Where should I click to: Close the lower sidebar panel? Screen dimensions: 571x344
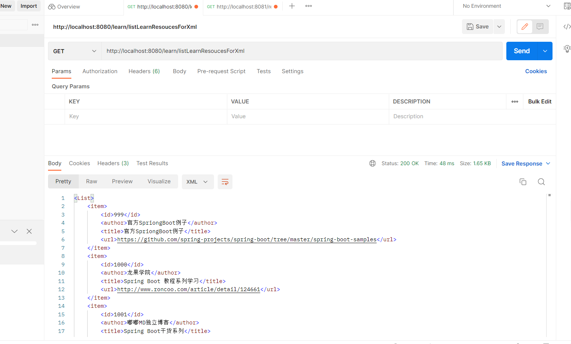(29, 231)
